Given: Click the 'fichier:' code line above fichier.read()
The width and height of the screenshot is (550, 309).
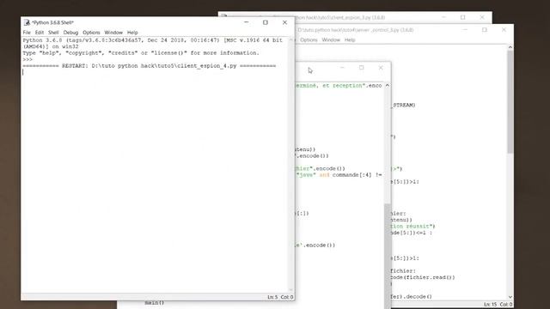Looking at the screenshot, I should (x=403, y=271).
